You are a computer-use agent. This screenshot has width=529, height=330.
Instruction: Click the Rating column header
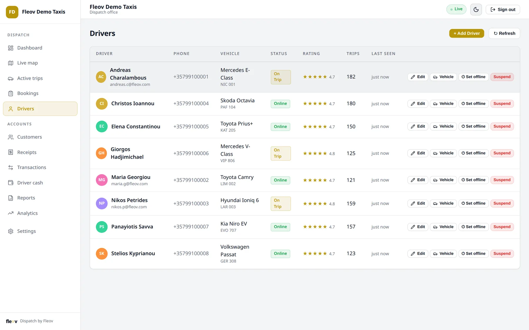(311, 54)
